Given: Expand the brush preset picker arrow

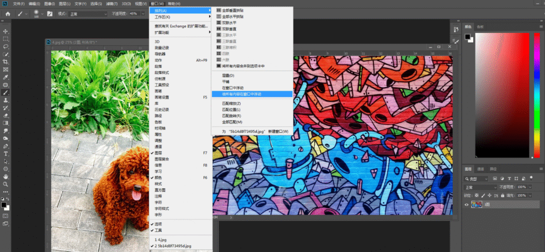Looking at the screenshot, I should pos(42,14).
